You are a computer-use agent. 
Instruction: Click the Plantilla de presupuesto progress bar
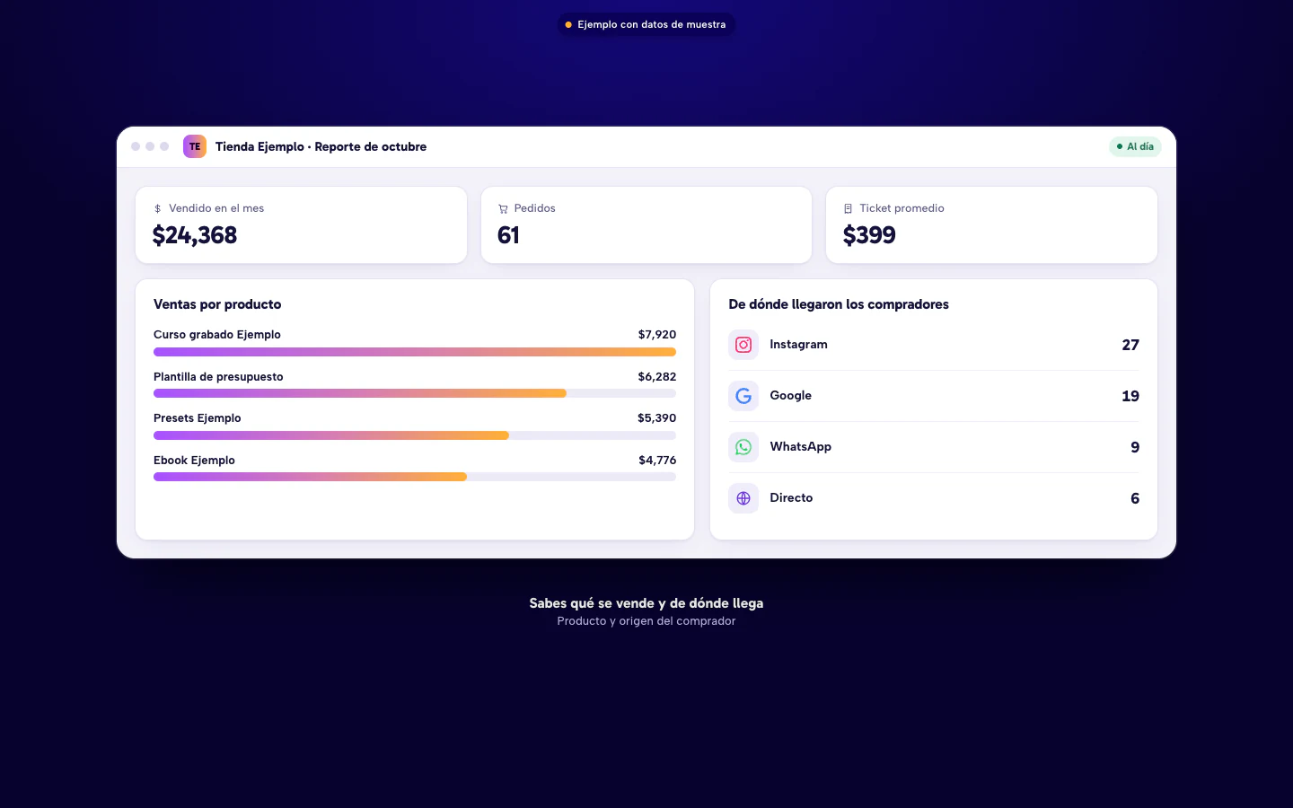pyautogui.click(x=415, y=393)
